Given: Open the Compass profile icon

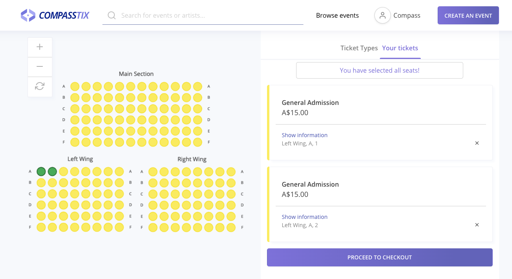Looking at the screenshot, I should coord(383,15).
